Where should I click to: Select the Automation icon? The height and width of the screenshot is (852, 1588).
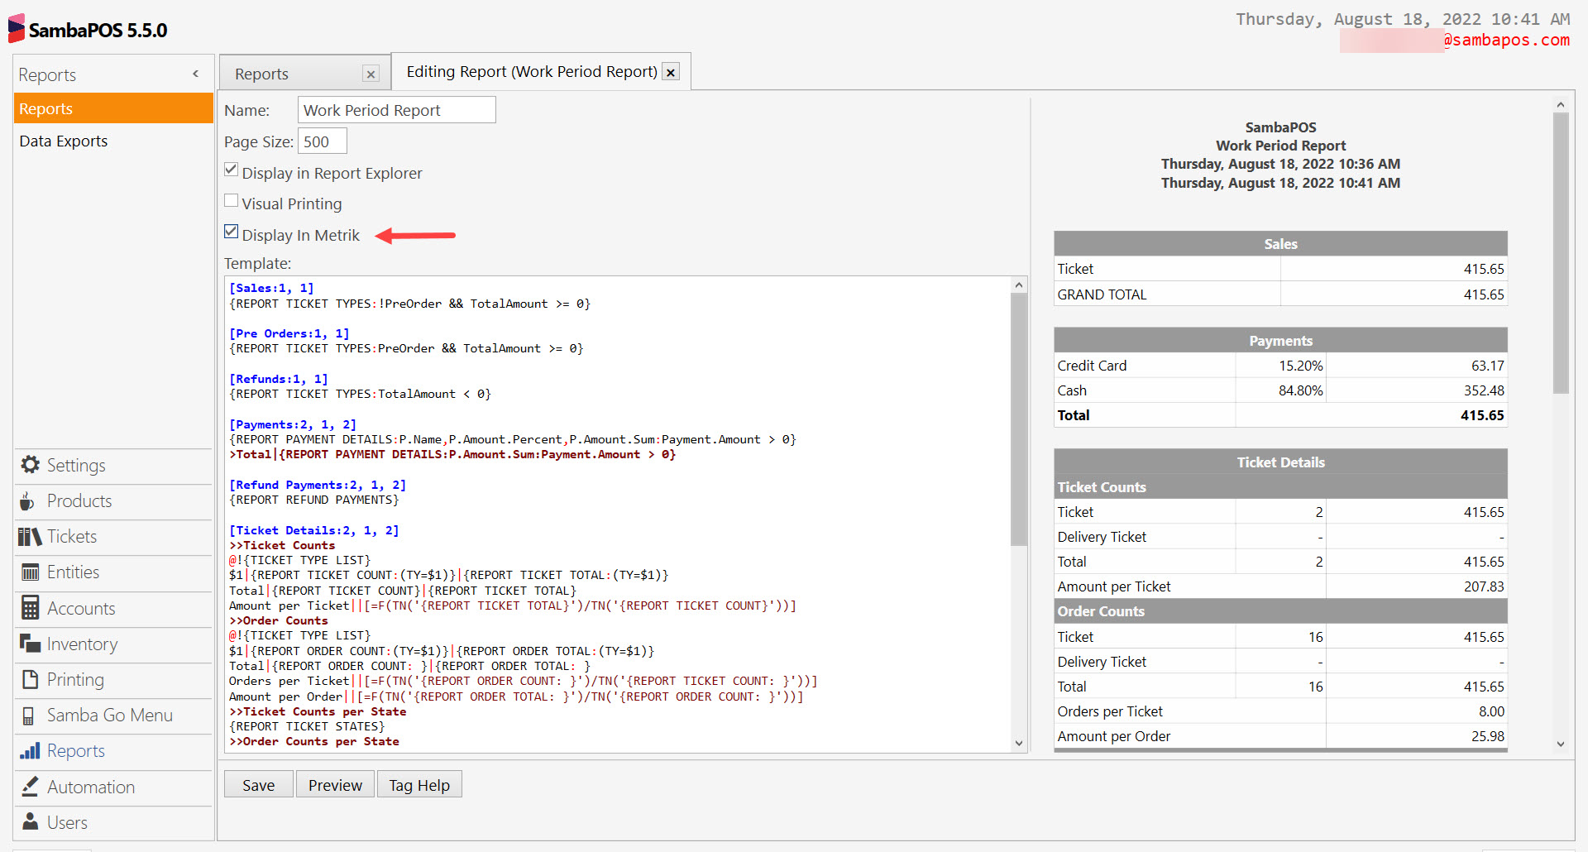pos(30,786)
